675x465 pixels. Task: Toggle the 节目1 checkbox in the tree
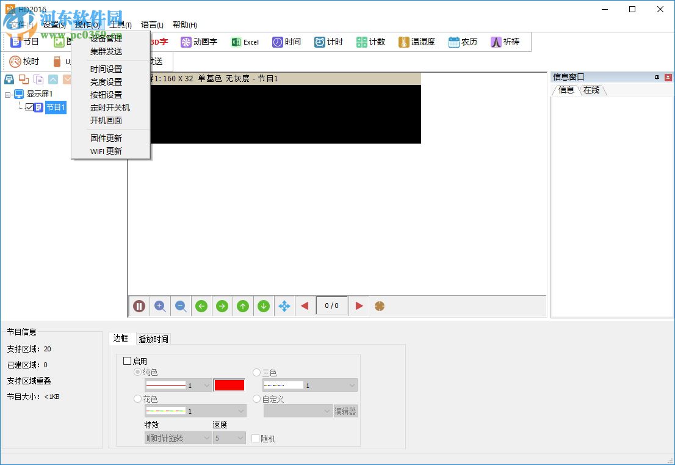(30, 108)
